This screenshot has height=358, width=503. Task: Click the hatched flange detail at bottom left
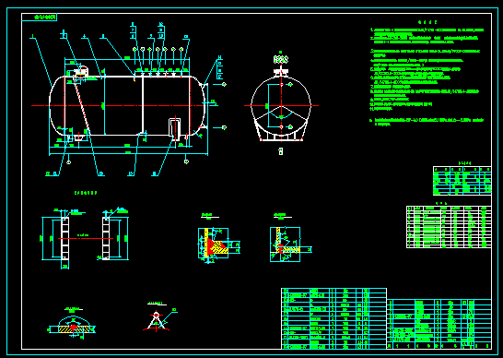[x=73, y=327]
